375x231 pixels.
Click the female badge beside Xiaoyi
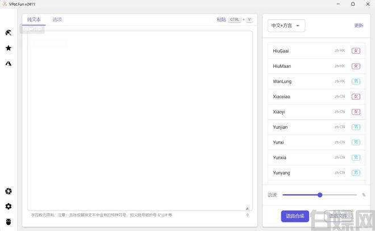click(356, 112)
